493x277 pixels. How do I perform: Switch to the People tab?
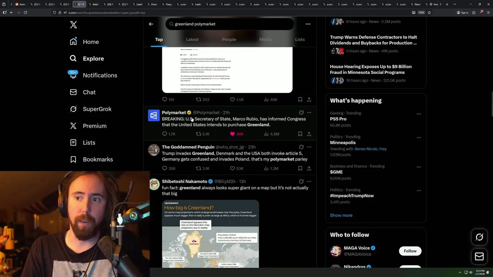coord(229,39)
